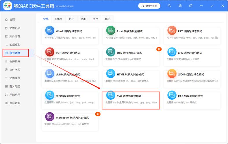Click the help question mark icon
The image size is (228, 144).
[x=191, y=6]
